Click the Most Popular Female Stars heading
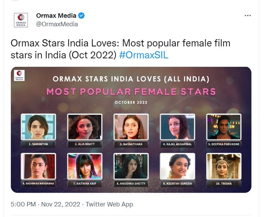This screenshot has width=265, height=217. pyautogui.click(x=131, y=91)
